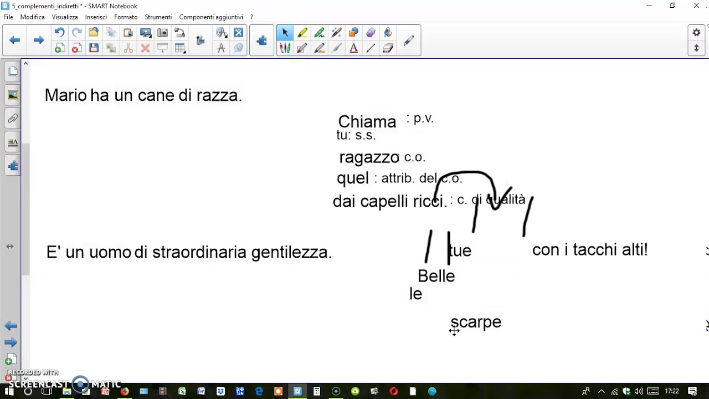Click the compass tool icon
Screen dimensions: 709x399
tap(221, 48)
